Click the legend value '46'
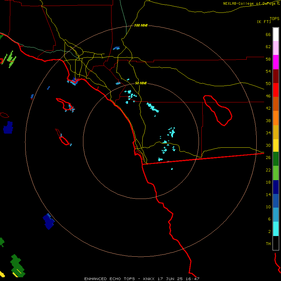281x281 pixels. point(268,96)
